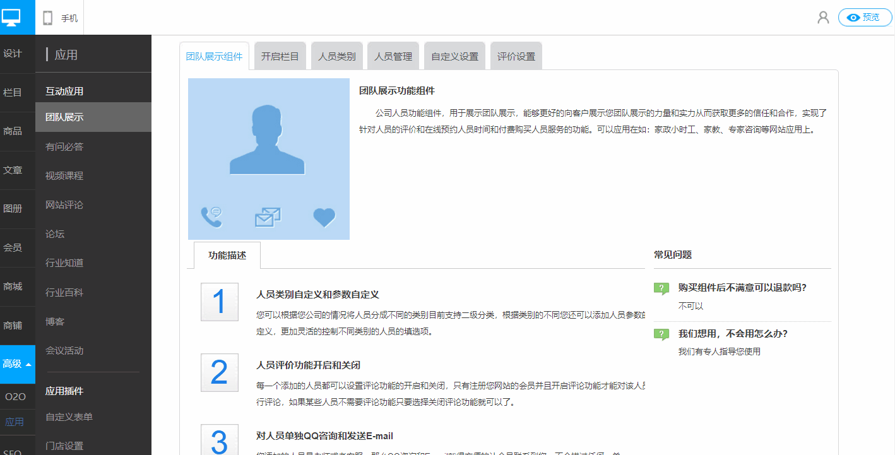This screenshot has height=455, width=895.
Task: Click the envelope mail icon in preview image
Action: click(268, 217)
